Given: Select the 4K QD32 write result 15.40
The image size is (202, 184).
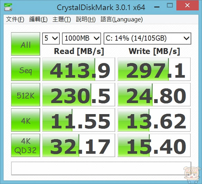Looking at the screenshot, I should tap(154, 145).
